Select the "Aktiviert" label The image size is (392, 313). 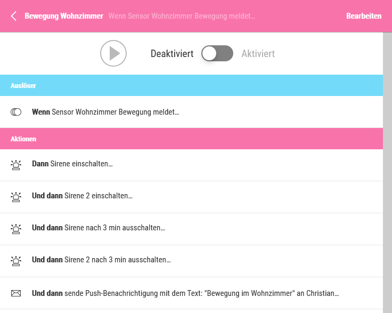[258, 54]
